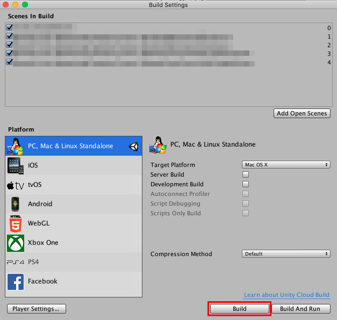Click the platform icon beside the right panel heading

pos(158,145)
